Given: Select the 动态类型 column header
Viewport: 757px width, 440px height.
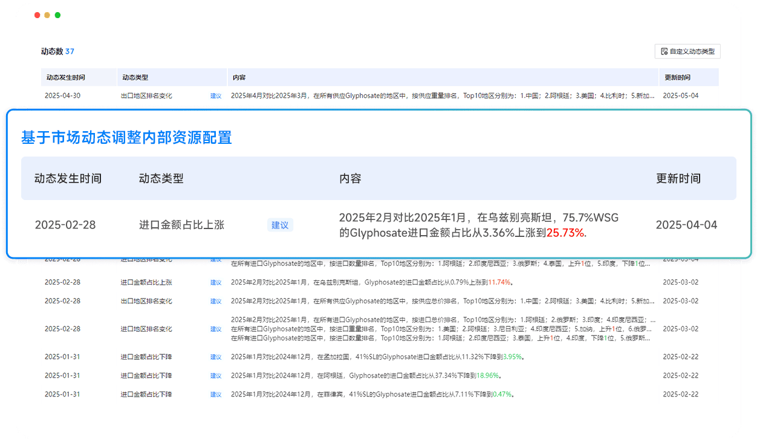Looking at the screenshot, I should (160, 178).
